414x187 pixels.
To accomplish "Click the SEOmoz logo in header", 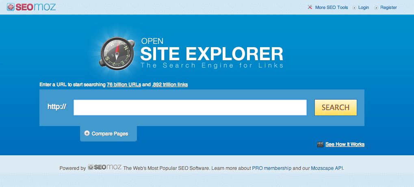I will pyautogui.click(x=31, y=7).
